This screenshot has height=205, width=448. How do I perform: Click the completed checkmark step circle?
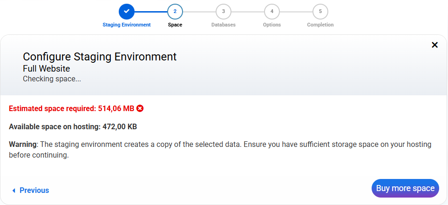127,11
